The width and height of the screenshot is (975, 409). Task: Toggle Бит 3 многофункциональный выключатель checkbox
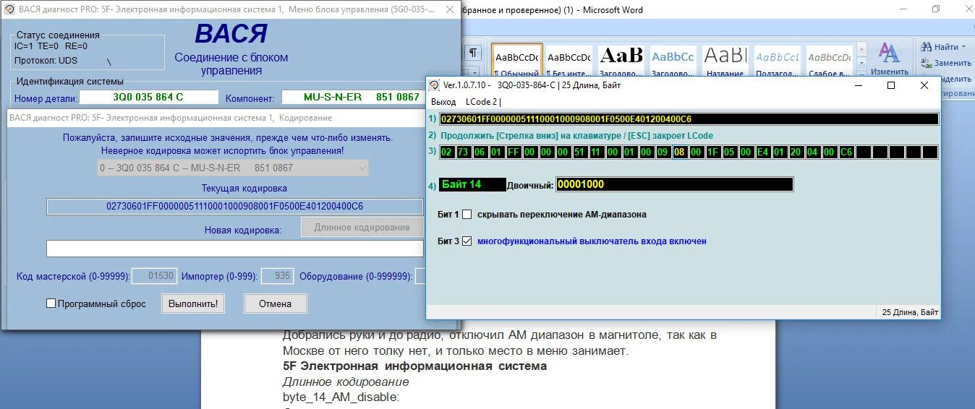click(x=467, y=241)
